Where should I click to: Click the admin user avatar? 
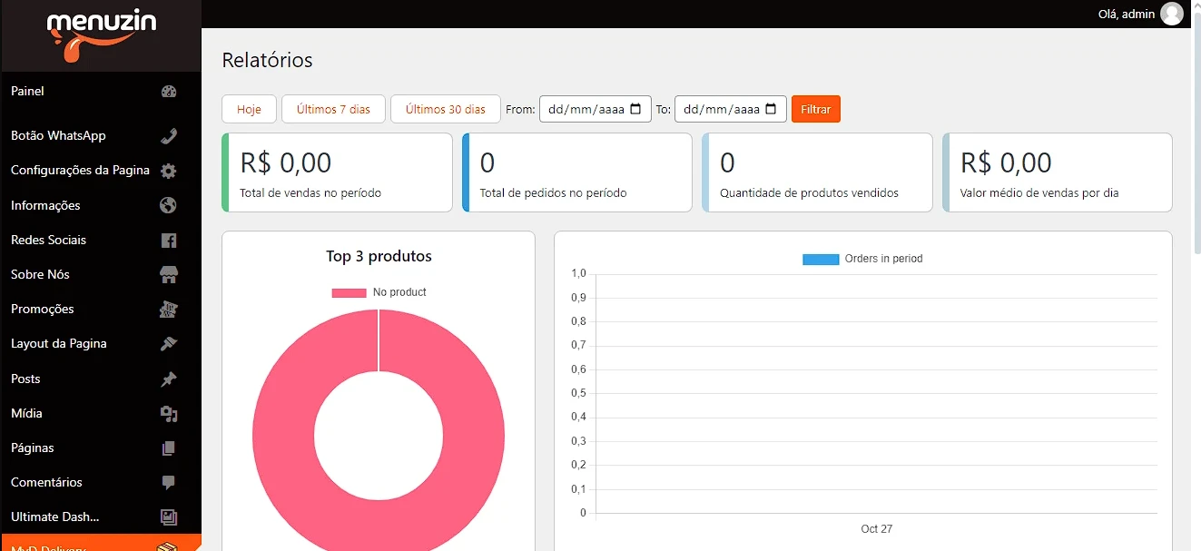pyautogui.click(x=1172, y=14)
